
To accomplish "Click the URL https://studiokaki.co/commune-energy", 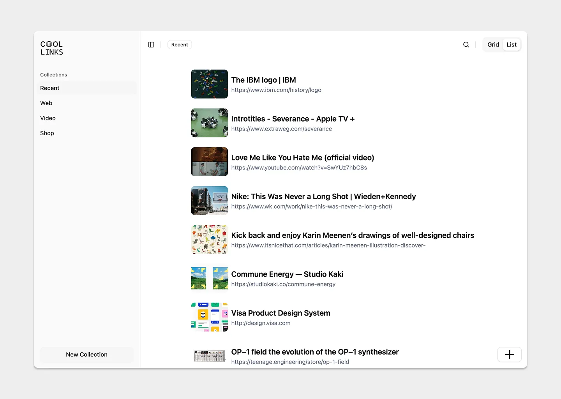I will 283,284.
